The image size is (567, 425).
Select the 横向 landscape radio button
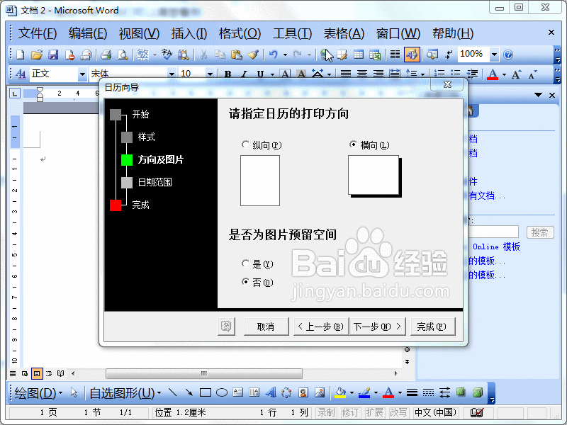pyautogui.click(x=353, y=144)
